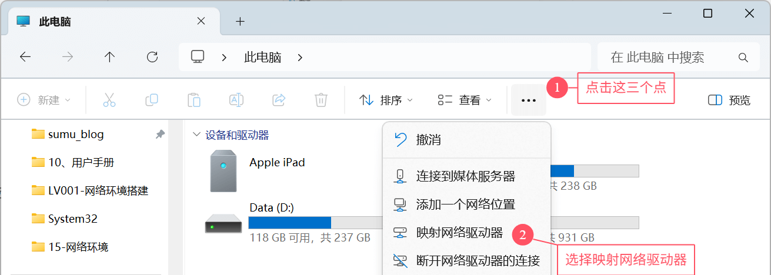The image size is (771, 275).
Task: Choose 连接到媒体服务器 menu entry
Action: pos(466,176)
